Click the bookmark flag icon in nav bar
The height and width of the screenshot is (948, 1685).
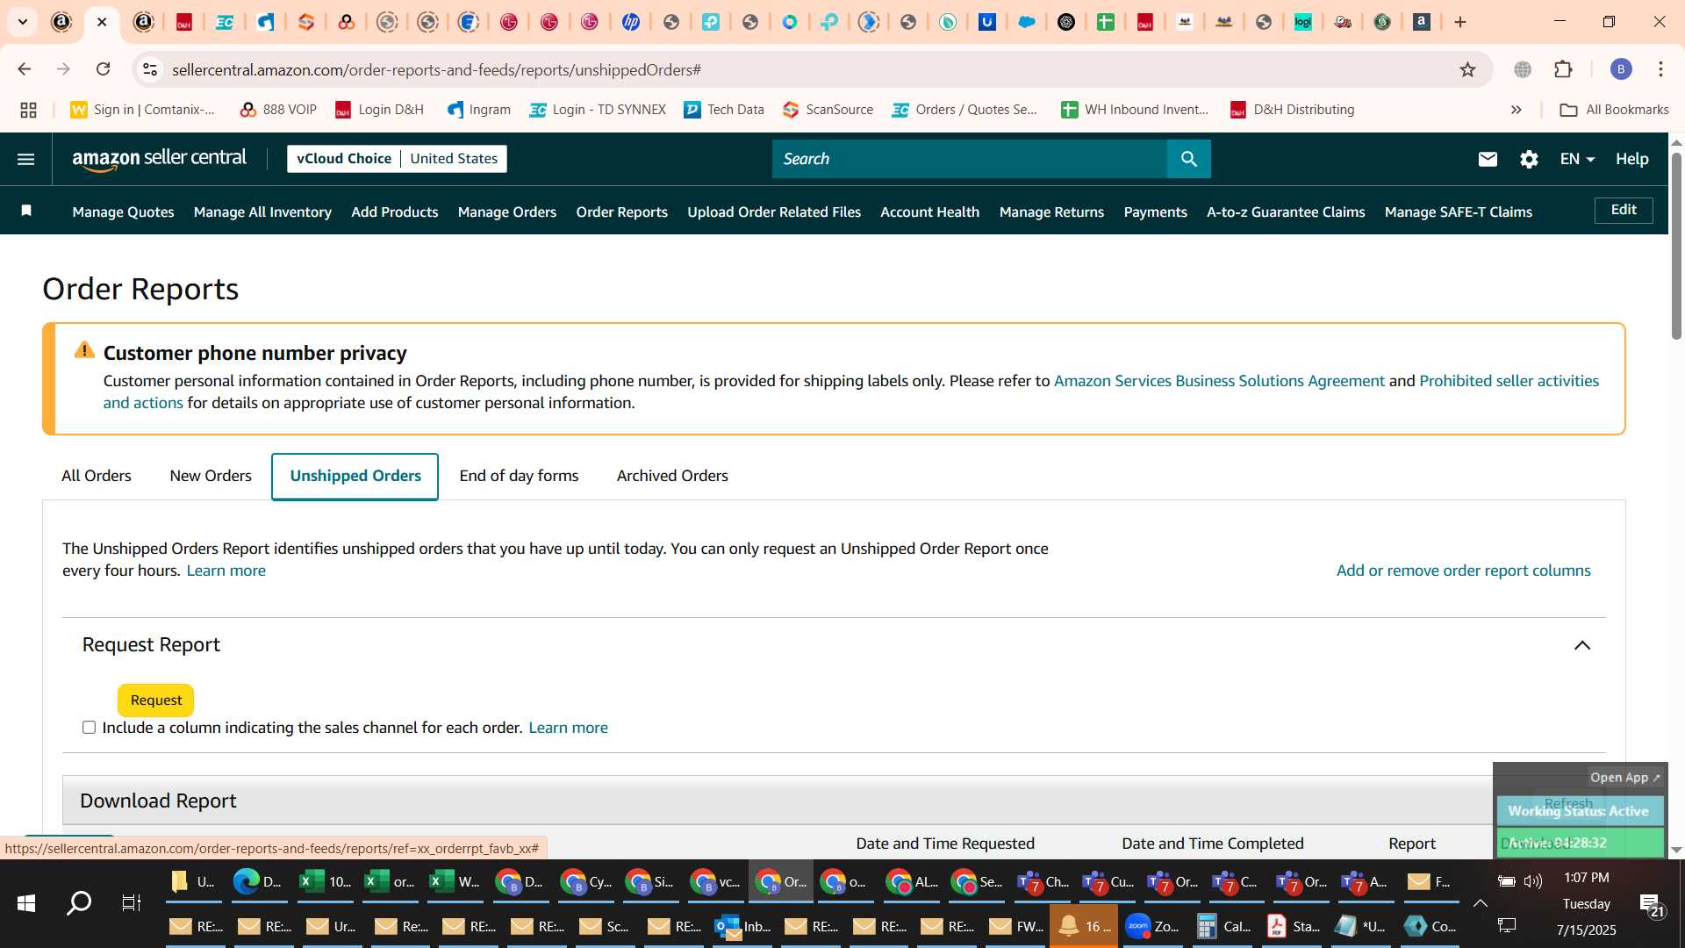[26, 211]
